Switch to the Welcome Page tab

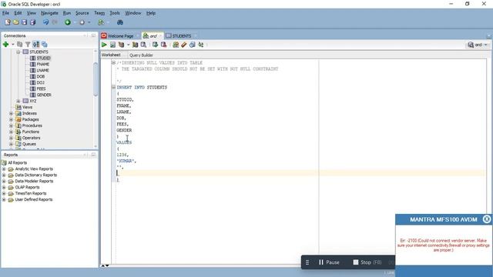pos(120,36)
